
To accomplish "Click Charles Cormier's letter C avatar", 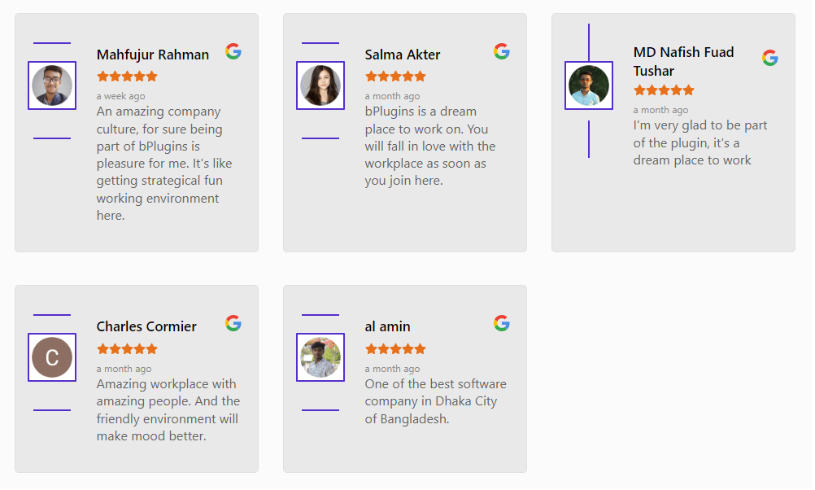I will point(52,357).
